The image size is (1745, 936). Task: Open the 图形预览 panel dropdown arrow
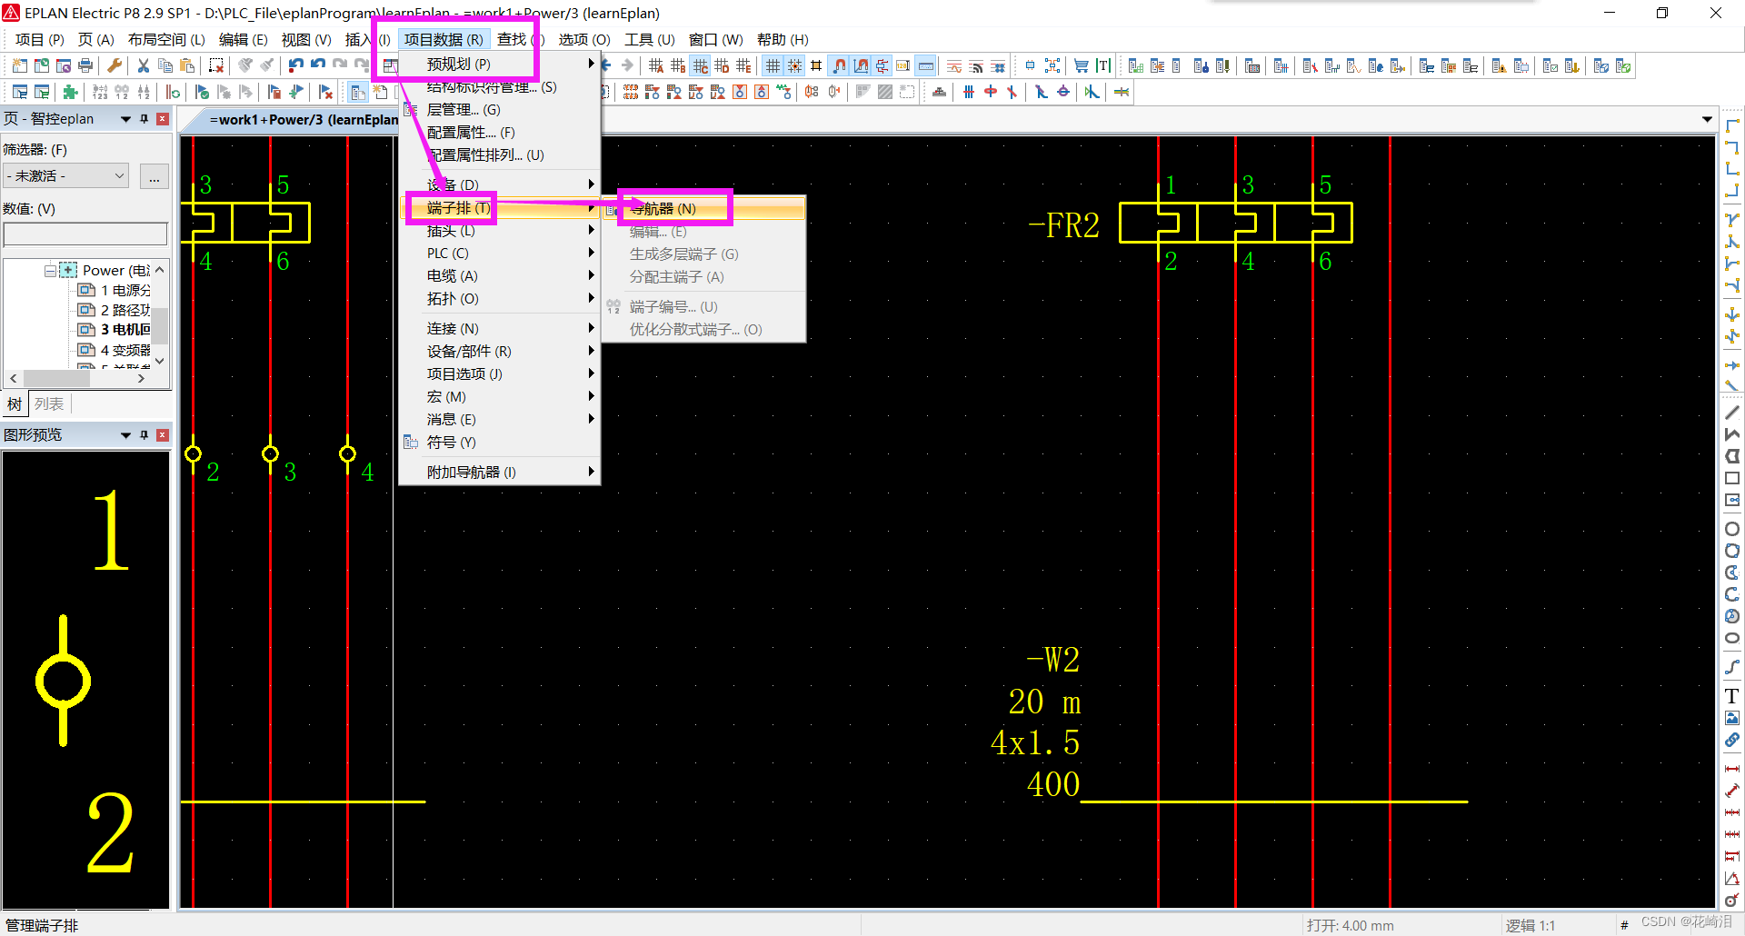[125, 435]
